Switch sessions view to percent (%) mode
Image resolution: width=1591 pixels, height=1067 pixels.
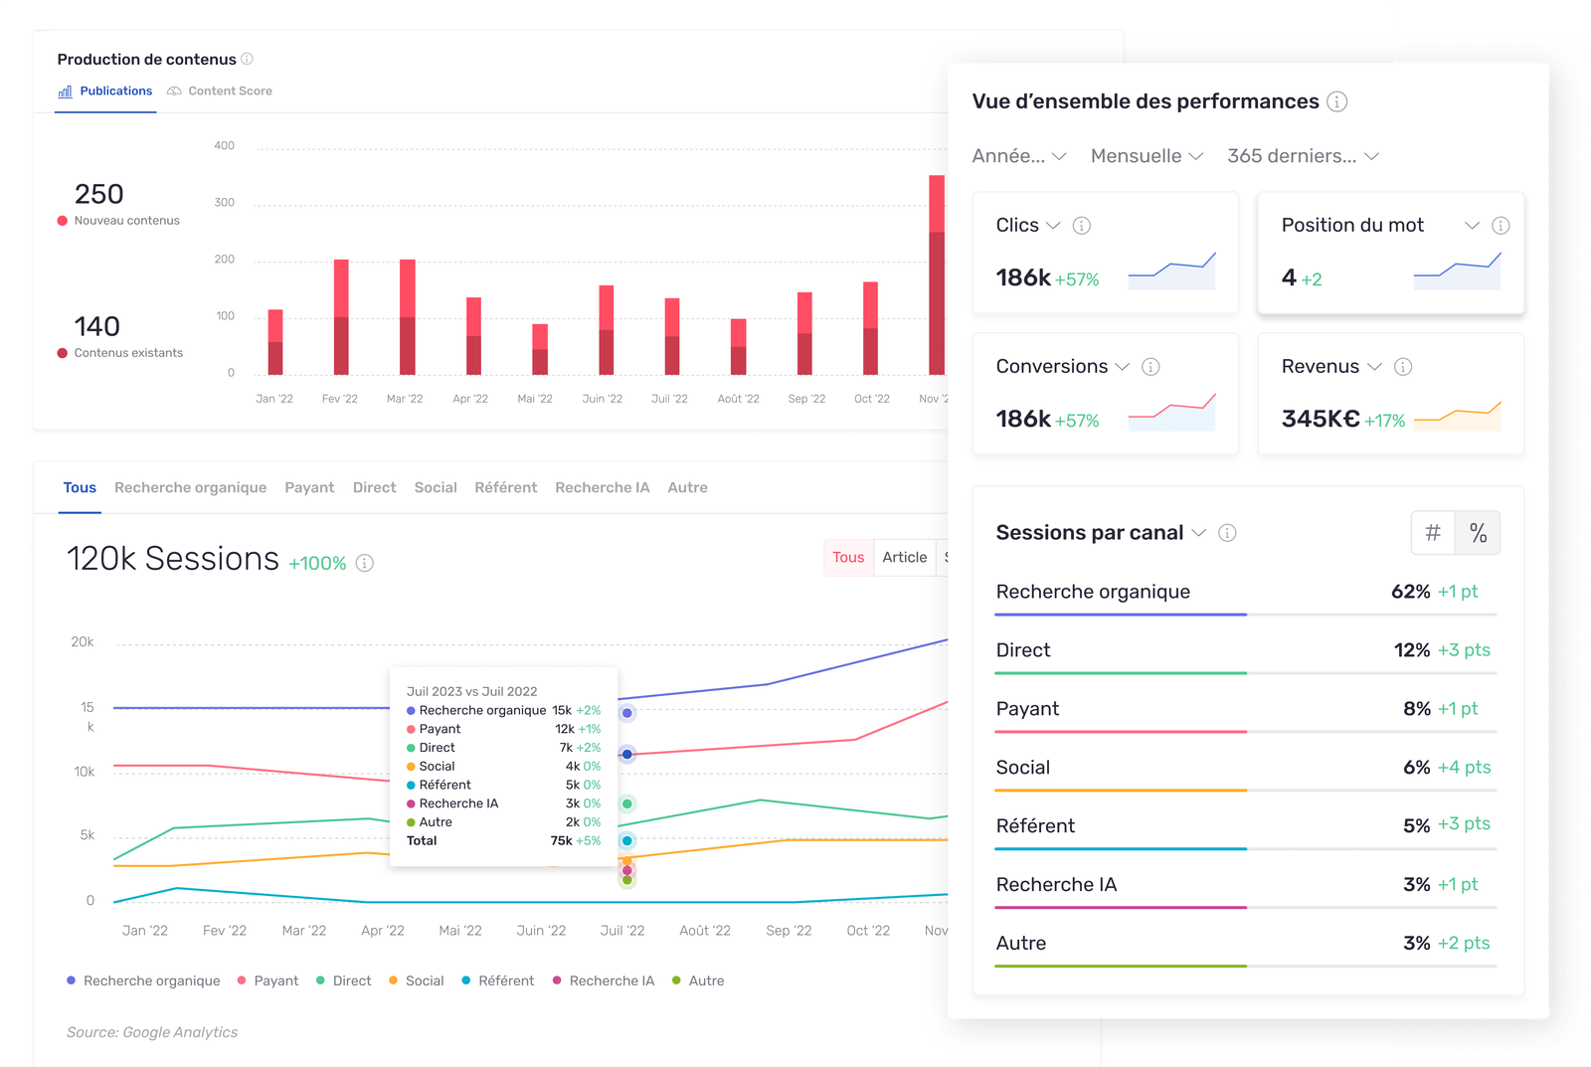click(x=1479, y=533)
